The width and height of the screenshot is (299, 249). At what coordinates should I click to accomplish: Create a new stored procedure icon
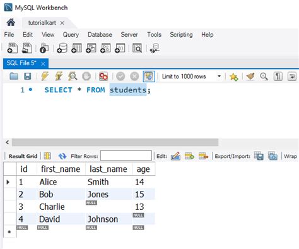[x=105, y=48]
